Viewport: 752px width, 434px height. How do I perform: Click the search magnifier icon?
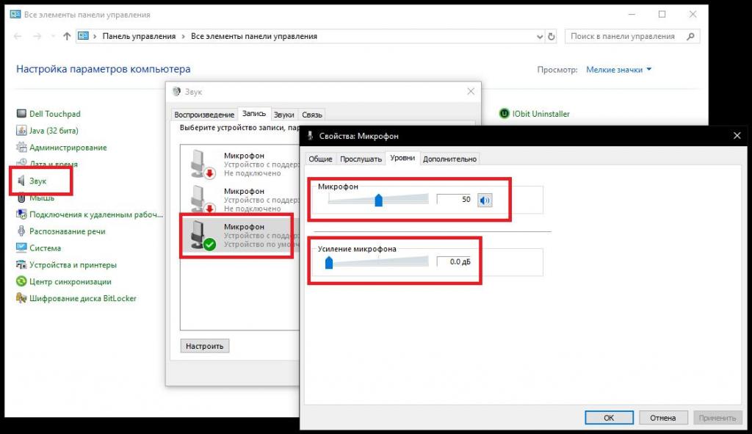(690, 37)
